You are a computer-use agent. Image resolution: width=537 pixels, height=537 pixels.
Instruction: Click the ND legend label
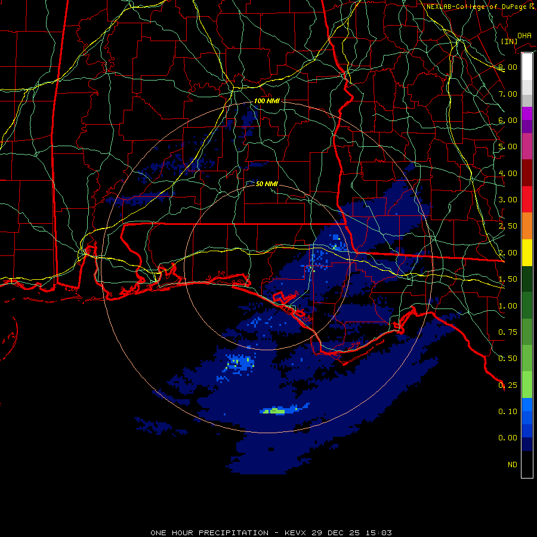(x=513, y=465)
